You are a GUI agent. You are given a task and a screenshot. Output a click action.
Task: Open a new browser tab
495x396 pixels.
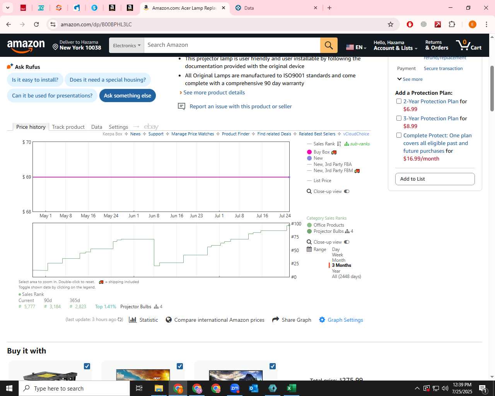coord(329,8)
